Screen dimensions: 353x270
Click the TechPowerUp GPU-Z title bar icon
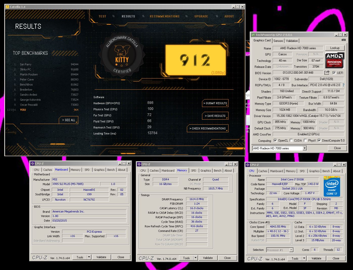pyautogui.click(x=253, y=35)
